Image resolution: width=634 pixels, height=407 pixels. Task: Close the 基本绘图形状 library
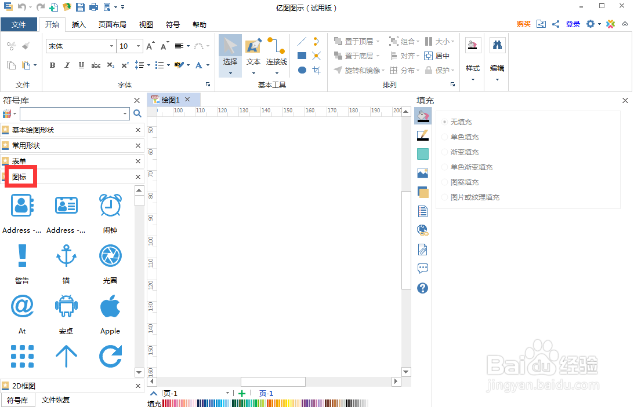138,130
